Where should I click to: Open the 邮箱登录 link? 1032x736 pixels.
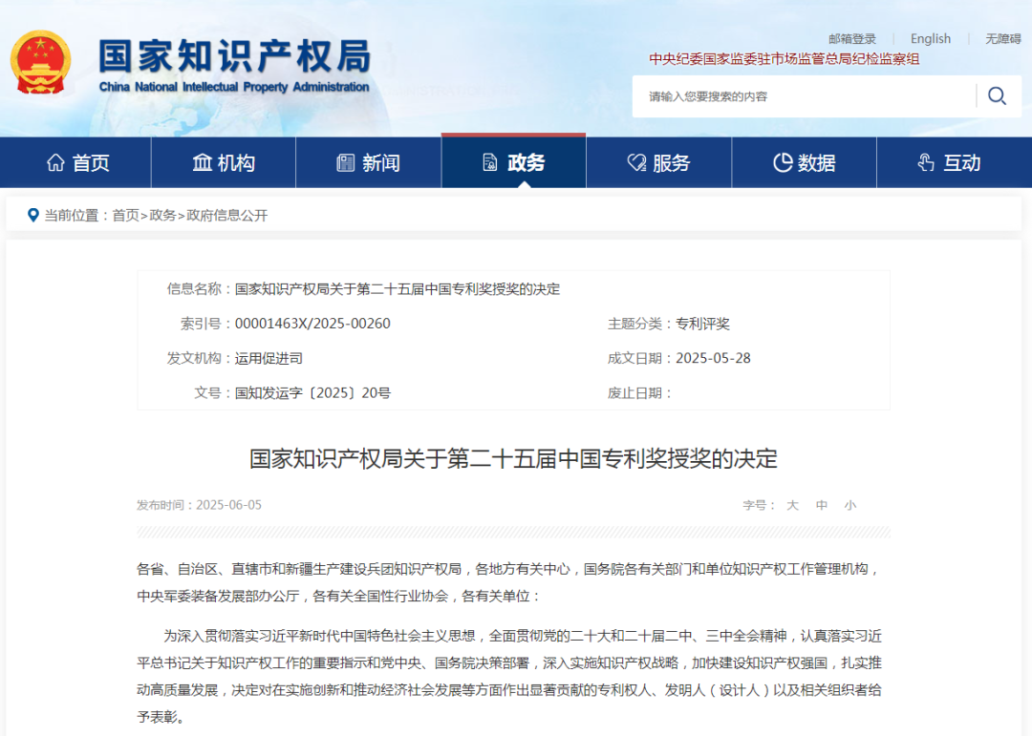(851, 39)
